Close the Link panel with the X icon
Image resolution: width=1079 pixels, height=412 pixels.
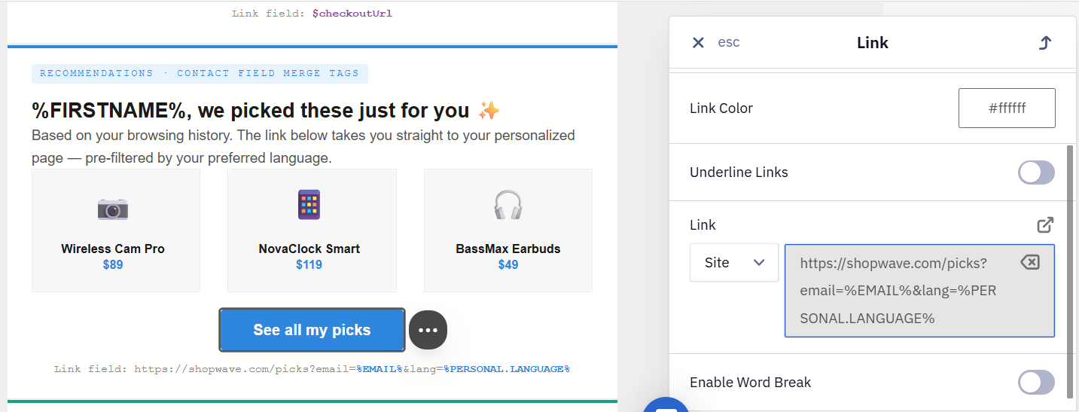[698, 42]
